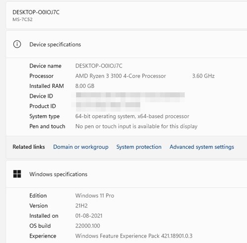This screenshot has height=243, width=247.
Task: Click the System type label
Action: (x=44, y=116)
